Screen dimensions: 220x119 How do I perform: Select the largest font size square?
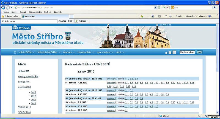pyautogui.click(x=174, y=52)
